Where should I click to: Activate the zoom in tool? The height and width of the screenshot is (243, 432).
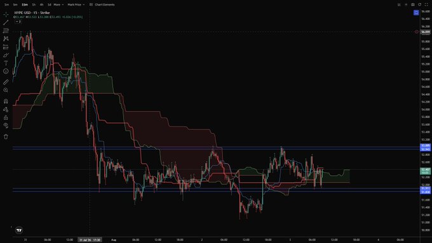pos(6,90)
